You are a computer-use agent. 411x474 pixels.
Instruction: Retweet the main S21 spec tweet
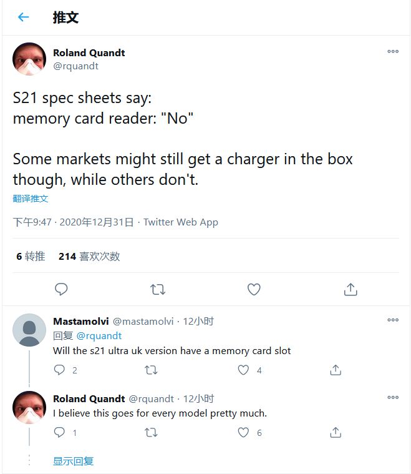(158, 289)
